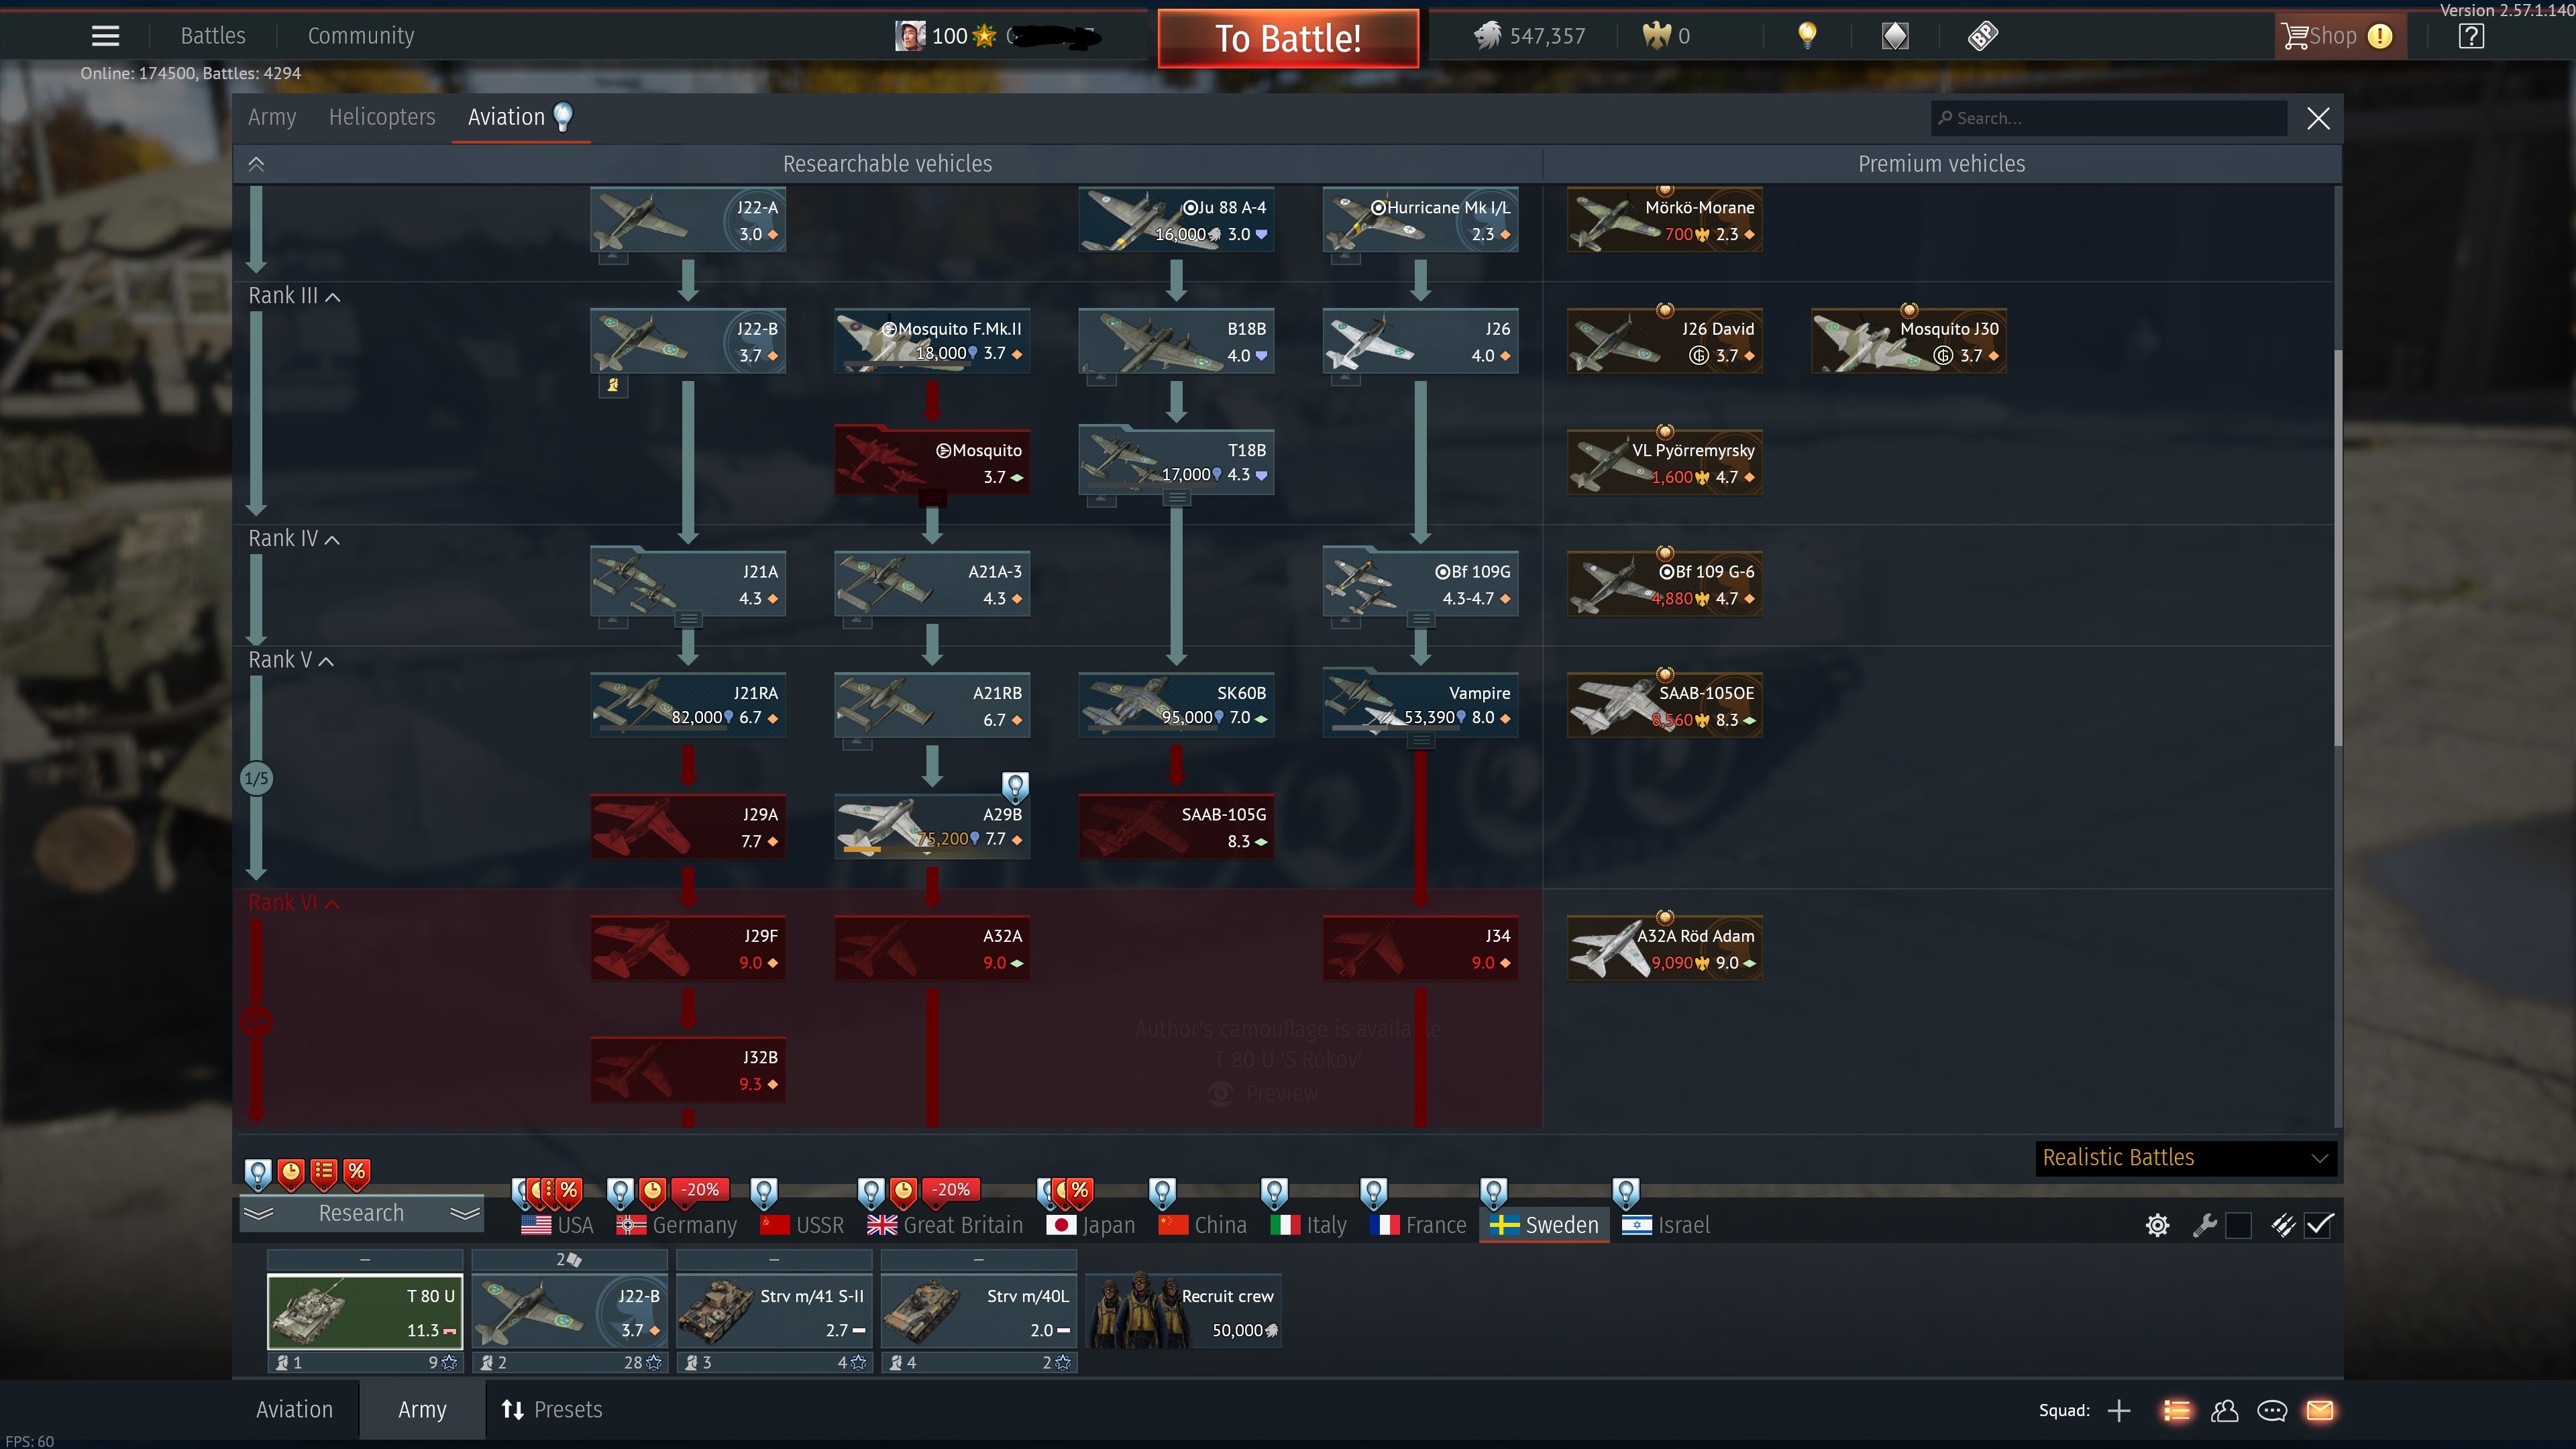
Task: Select the Israel nation tab
Action: pos(1666,1225)
